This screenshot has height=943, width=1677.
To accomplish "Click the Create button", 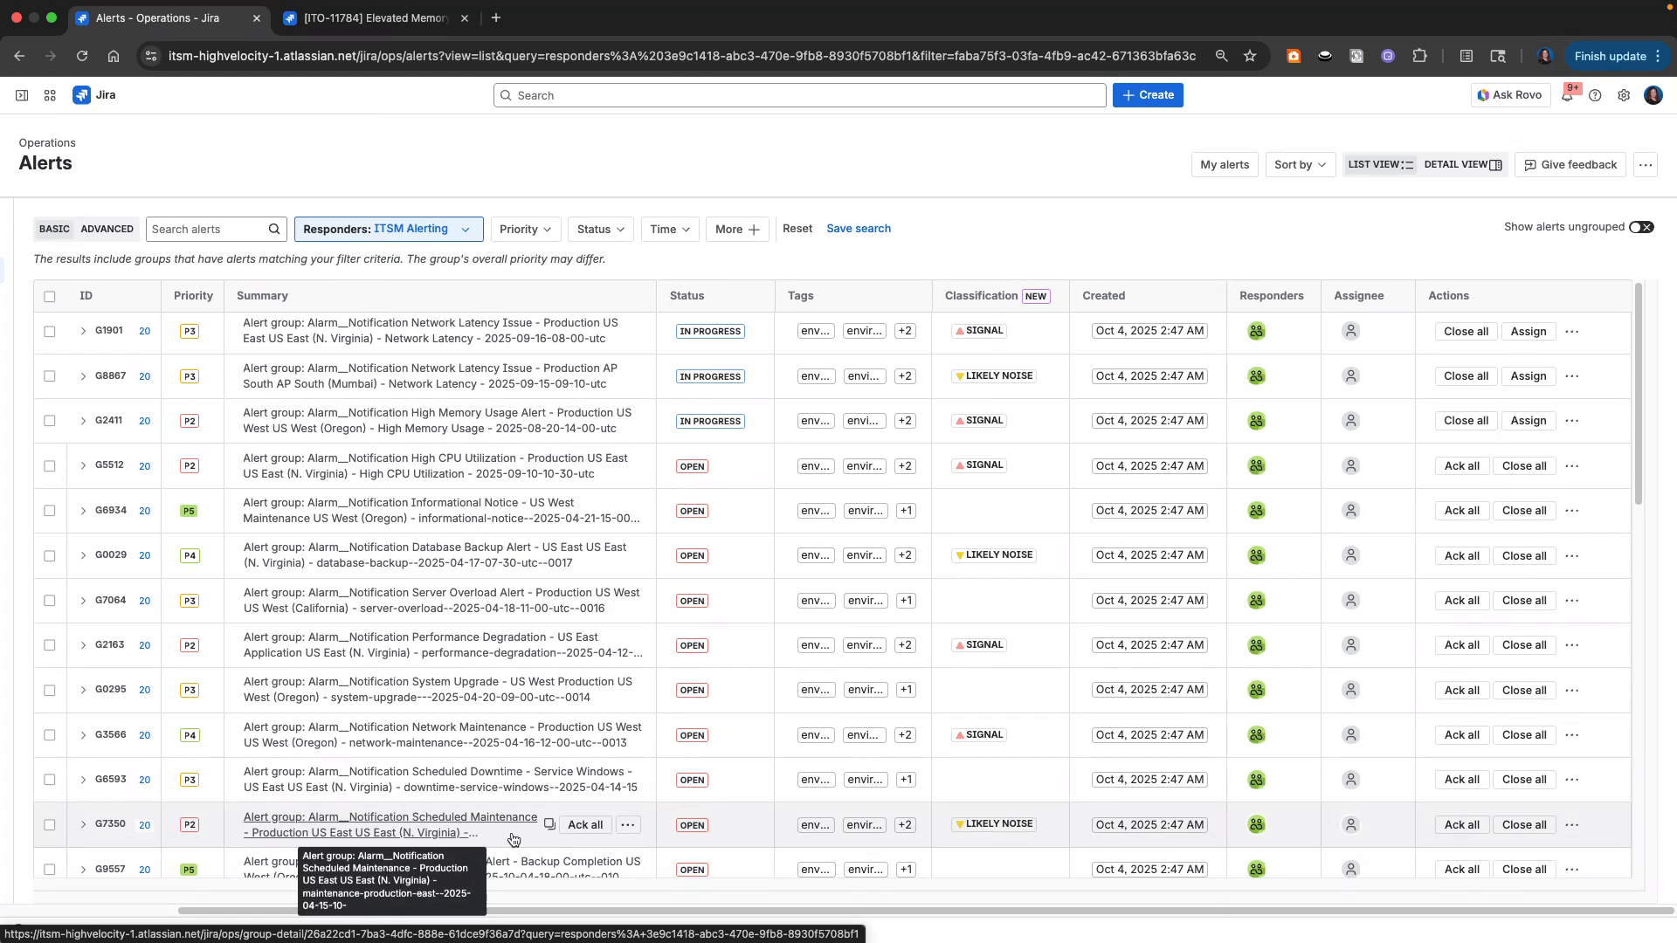I will (1147, 95).
